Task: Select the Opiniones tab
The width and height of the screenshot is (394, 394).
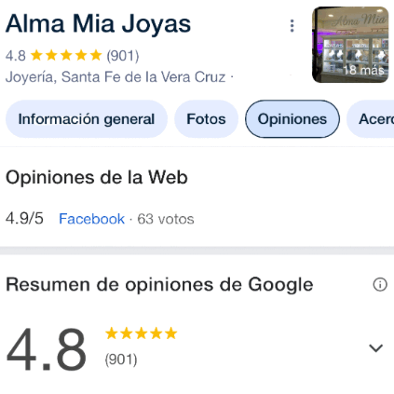Action: point(292,119)
